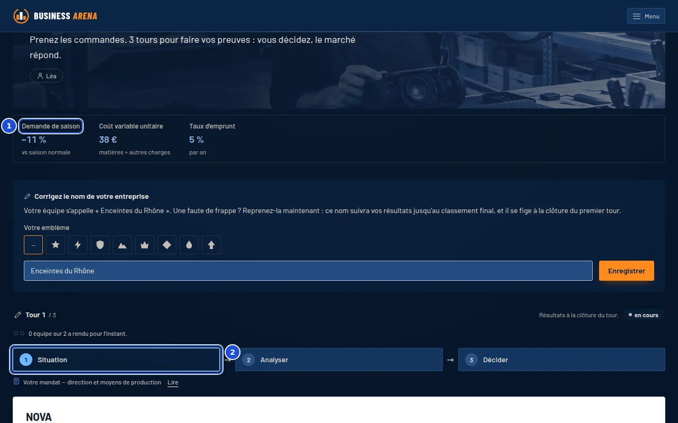This screenshot has height=423, width=678.
Task: Go to step 2 Analyser
Action: 339,360
